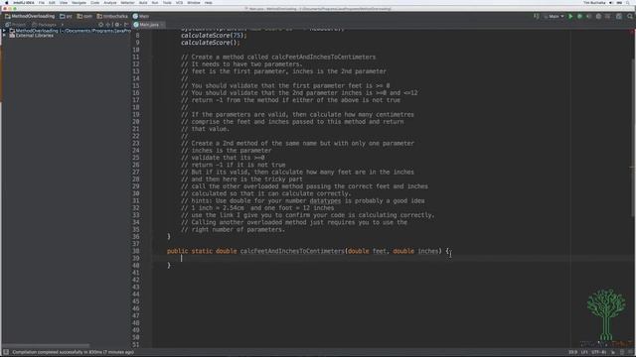Viewport: 636px width, 357px height.
Task: Click the timbuchalka package breadcrumb
Action: pos(112,16)
